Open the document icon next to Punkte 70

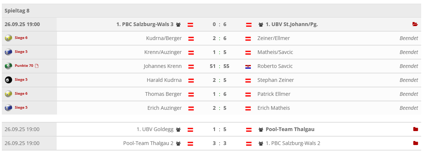(36, 66)
